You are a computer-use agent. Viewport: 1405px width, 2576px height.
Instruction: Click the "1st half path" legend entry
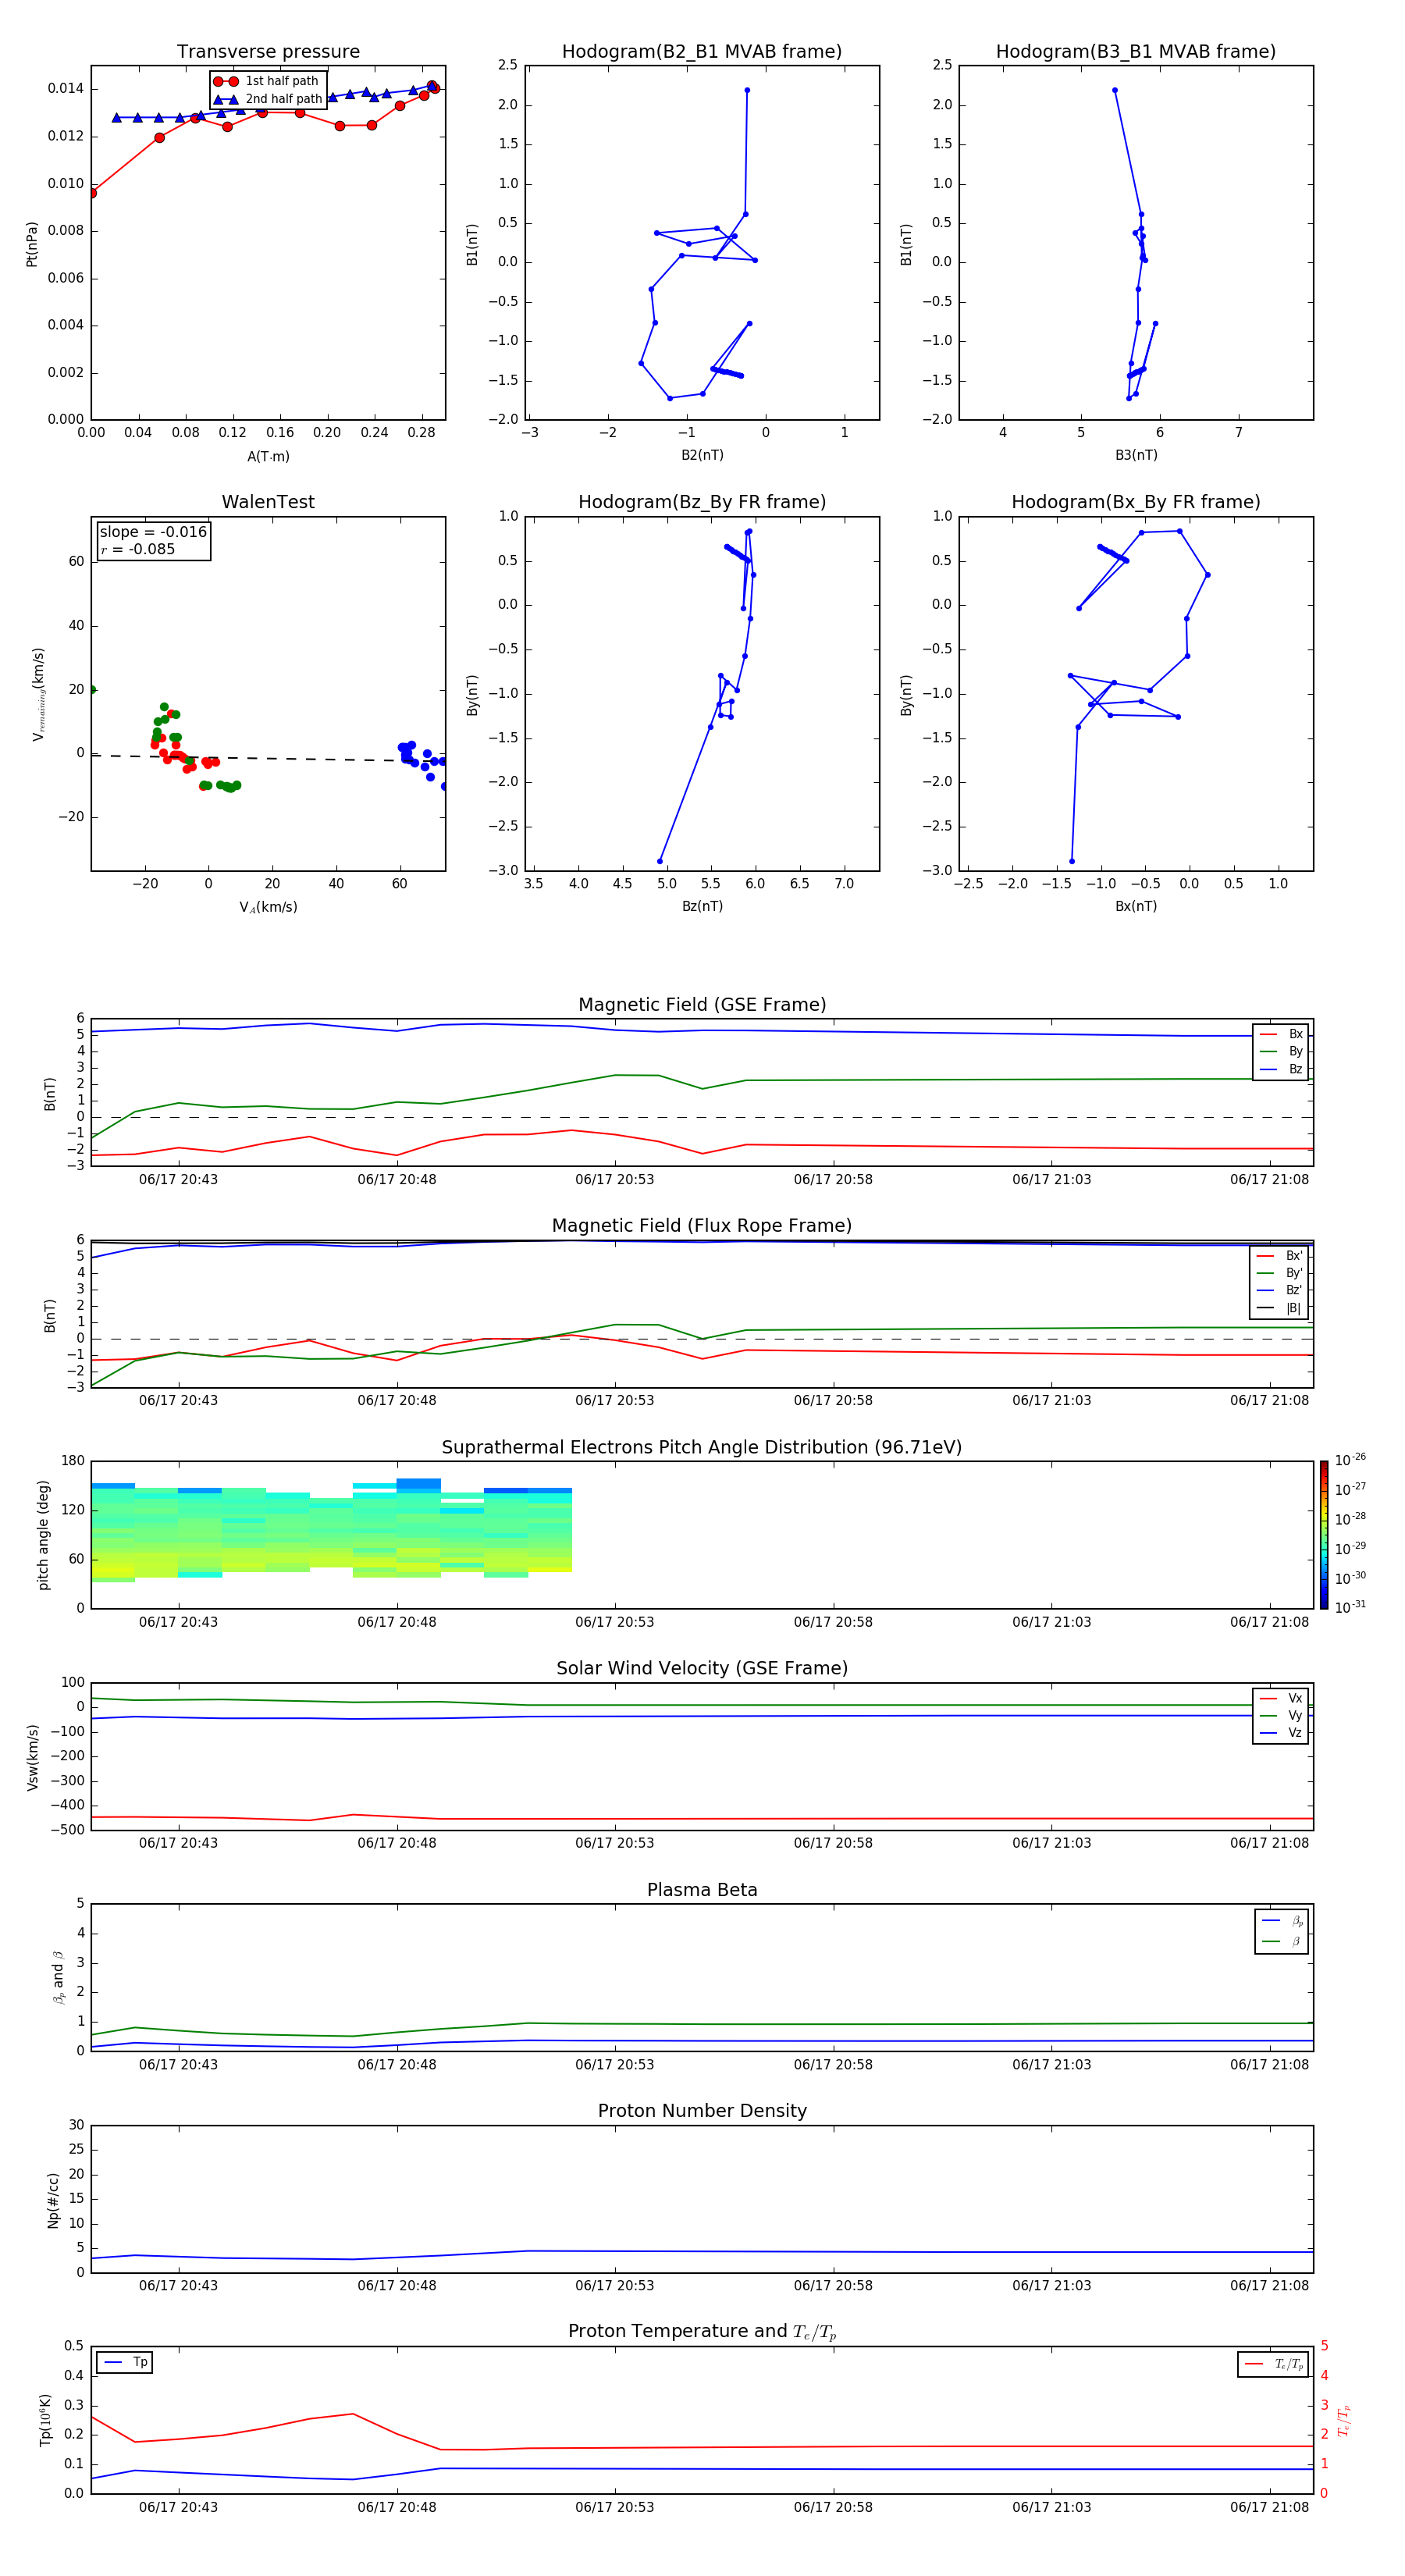click(x=267, y=81)
